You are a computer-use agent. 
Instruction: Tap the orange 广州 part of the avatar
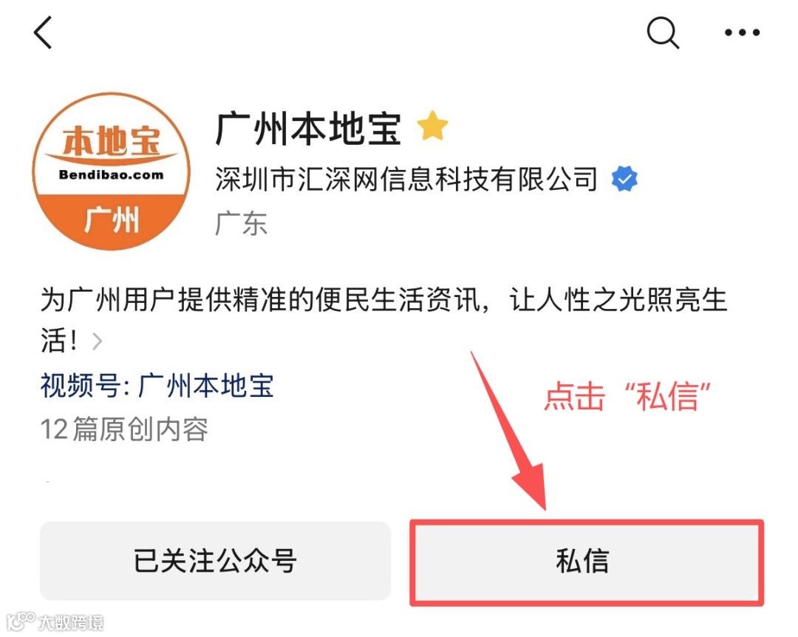point(112,220)
